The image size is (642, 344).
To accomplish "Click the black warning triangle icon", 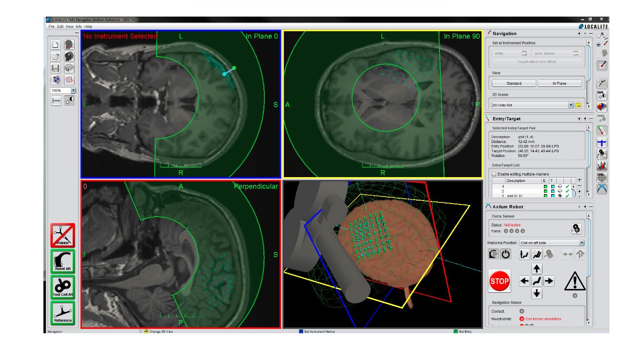I will [575, 281].
